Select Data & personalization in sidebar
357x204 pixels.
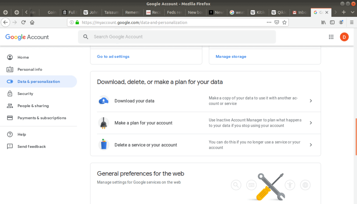(38, 81)
